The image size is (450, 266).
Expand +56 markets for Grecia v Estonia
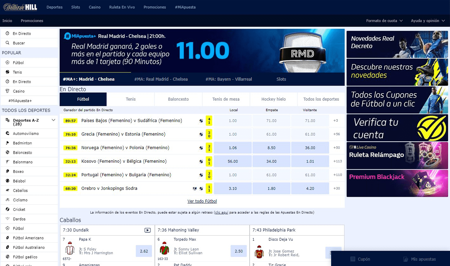[x=336, y=134]
